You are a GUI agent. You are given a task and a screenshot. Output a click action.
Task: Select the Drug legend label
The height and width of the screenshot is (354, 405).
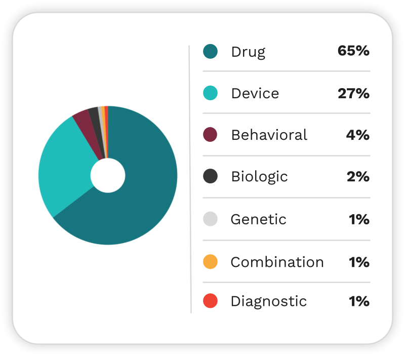[248, 53]
